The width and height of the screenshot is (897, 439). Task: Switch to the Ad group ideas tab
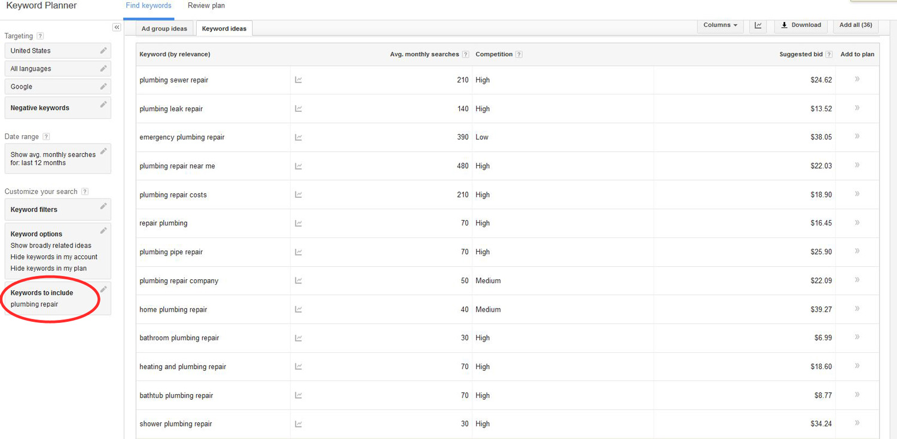(x=164, y=28)
